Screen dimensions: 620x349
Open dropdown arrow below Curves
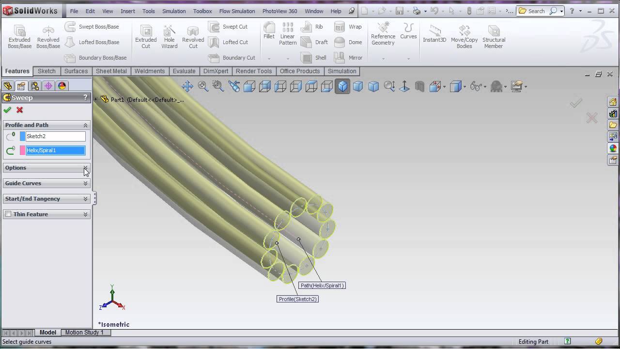click(408, 59)
